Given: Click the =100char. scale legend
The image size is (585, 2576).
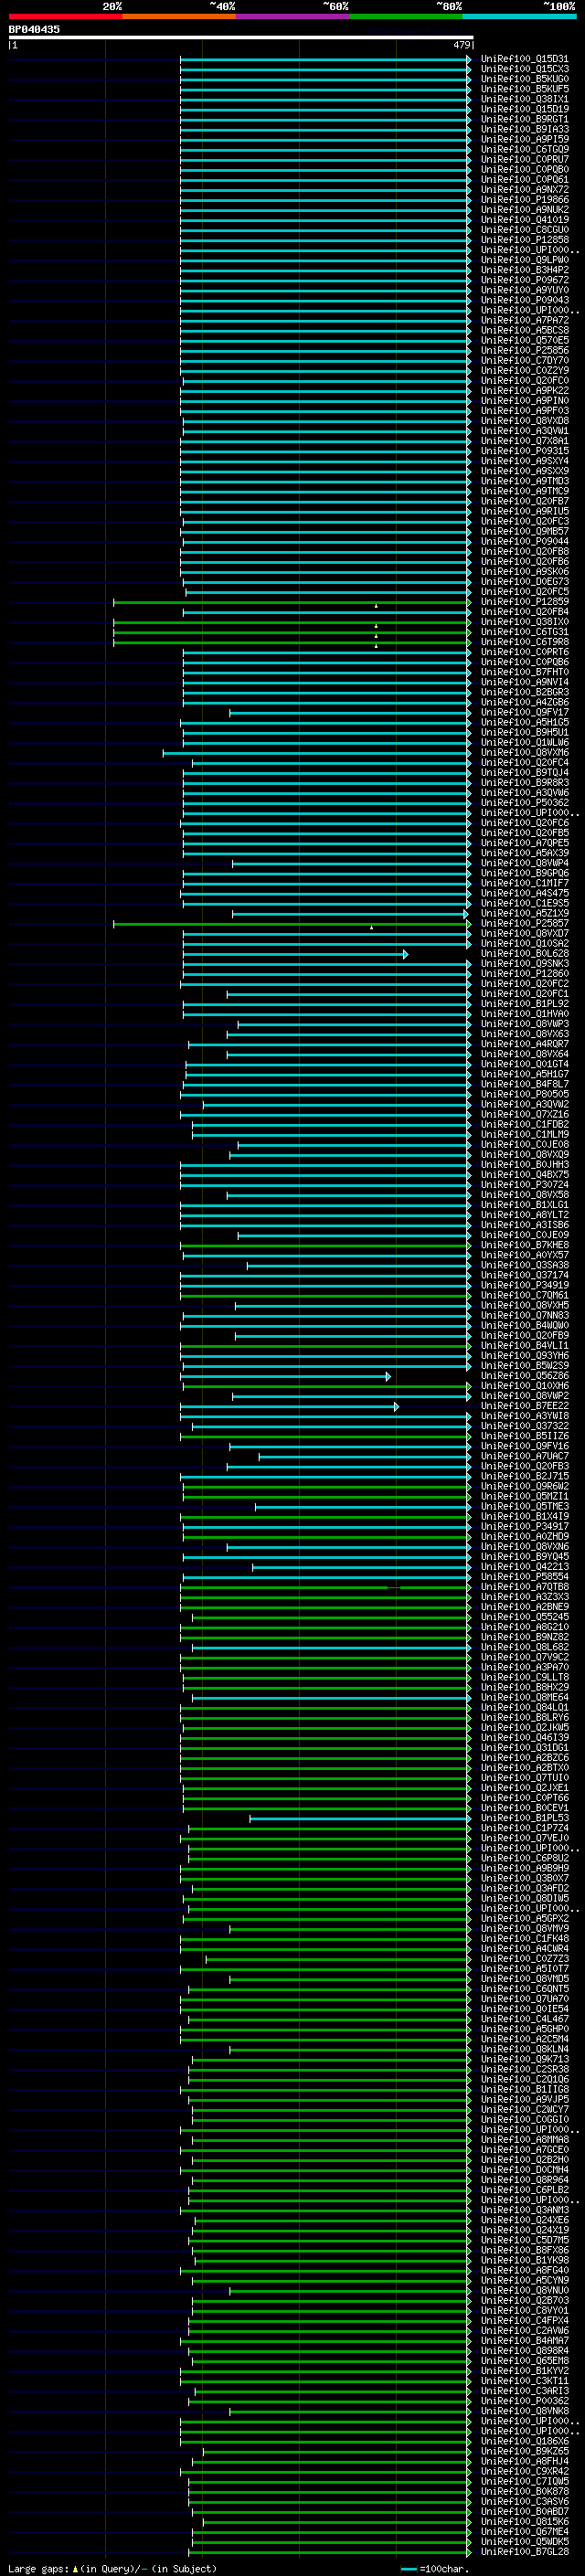Looking at the screenshot, I should click(x=435, y=2569).
